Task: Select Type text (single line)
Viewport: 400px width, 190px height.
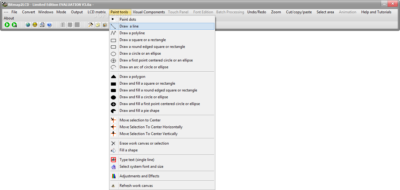Action: pos(162,160)
